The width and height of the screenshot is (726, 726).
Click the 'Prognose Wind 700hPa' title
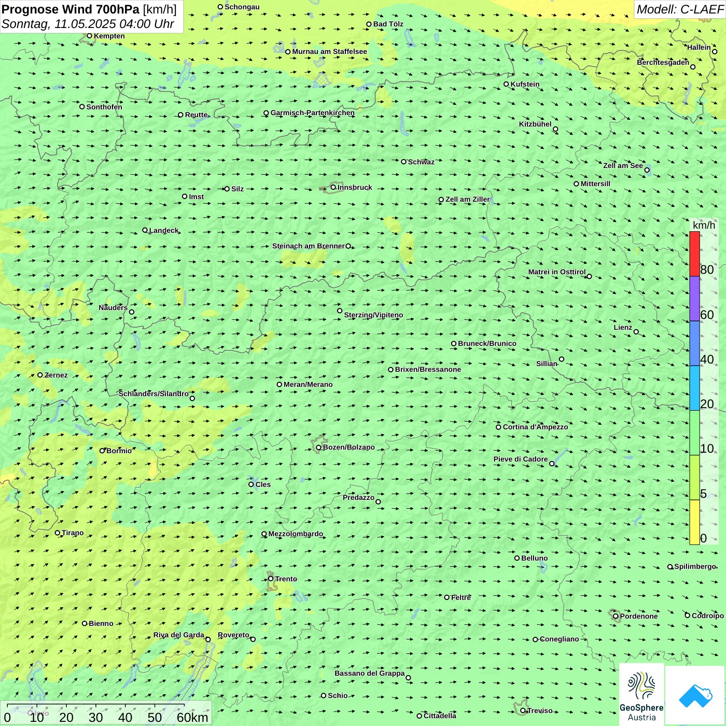click(x=71, y=9)
